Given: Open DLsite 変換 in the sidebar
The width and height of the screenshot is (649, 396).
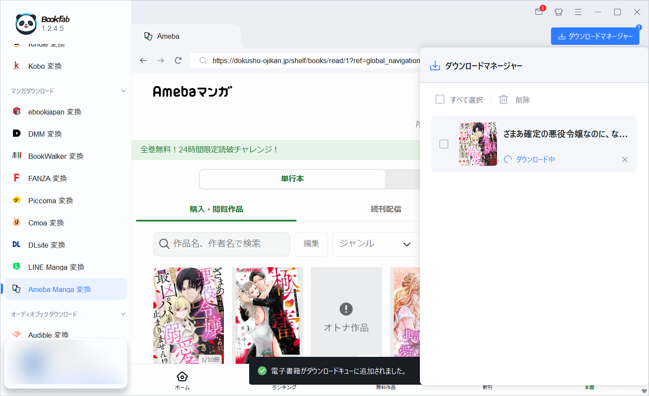Looking at the screenshot, I should tap(65, 245).
